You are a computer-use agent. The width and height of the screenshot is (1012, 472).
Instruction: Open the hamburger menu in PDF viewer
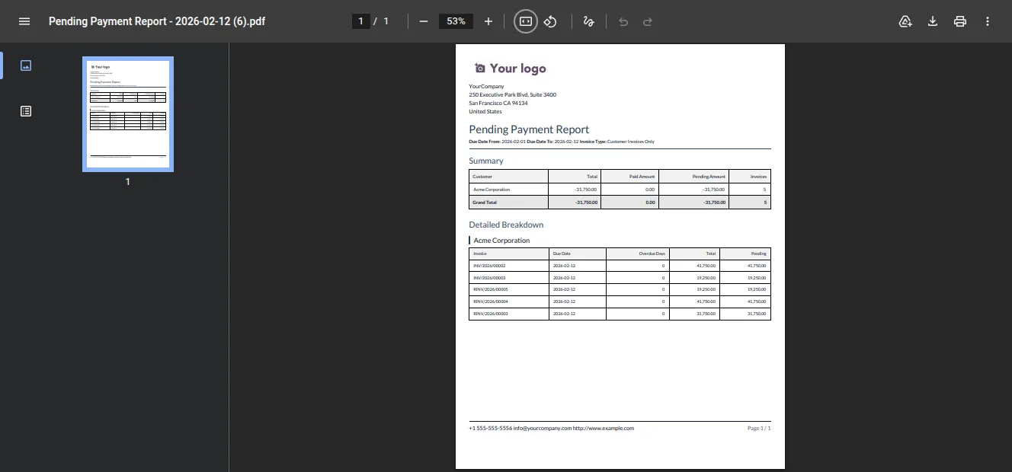(x=24, y=21)
